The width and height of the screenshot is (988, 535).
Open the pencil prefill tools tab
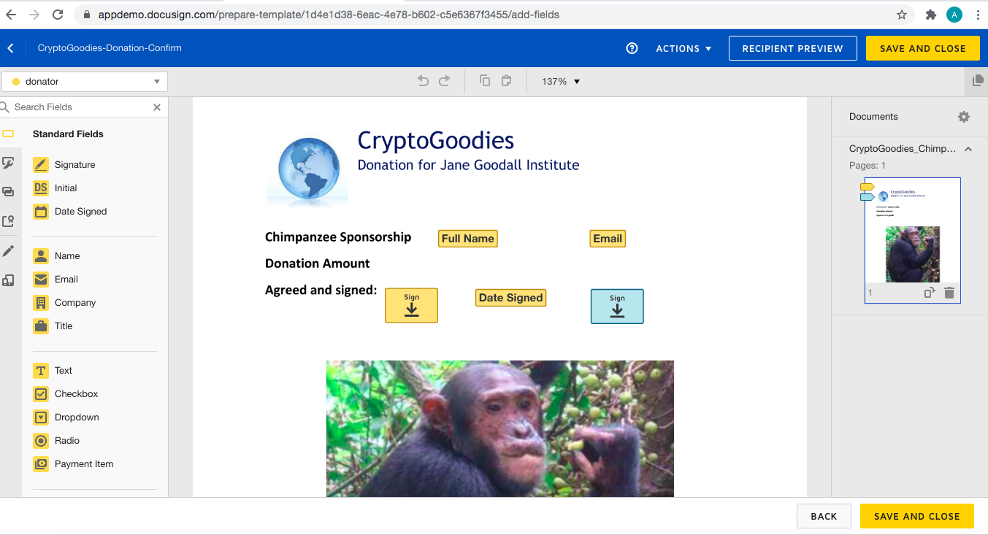pos(8,251)
